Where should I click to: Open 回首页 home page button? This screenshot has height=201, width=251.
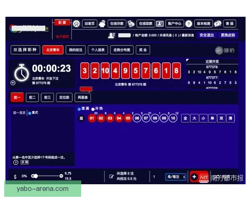coord(90,24)
